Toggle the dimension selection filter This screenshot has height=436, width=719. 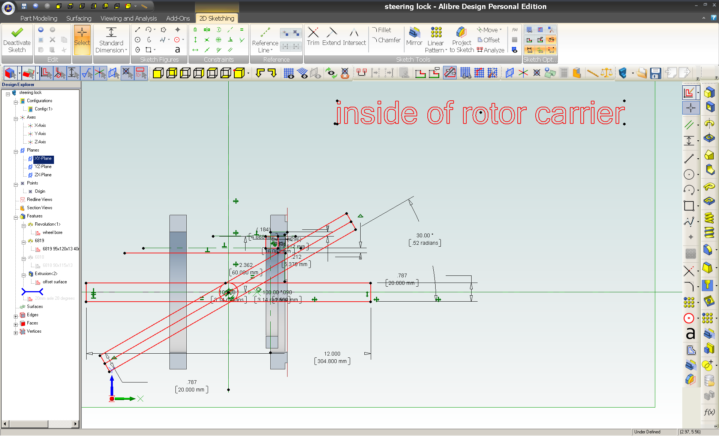(x=73, y=73)
